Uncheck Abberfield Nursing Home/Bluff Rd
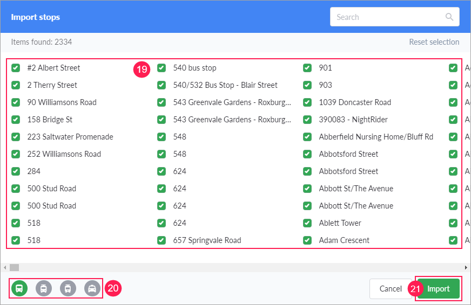This screenshot has height=305, width=471. tap(307, 137)
